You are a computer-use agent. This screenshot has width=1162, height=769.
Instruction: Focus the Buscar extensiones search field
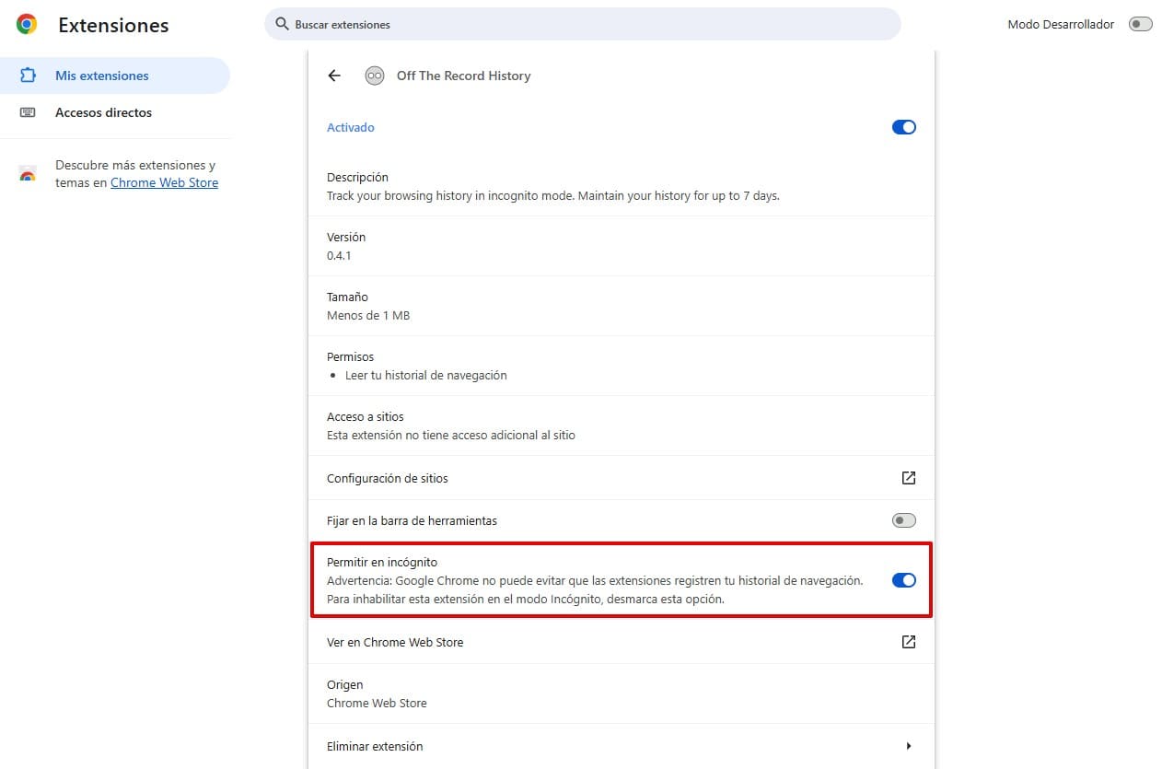pyautogui.click(x=583, y=25)
